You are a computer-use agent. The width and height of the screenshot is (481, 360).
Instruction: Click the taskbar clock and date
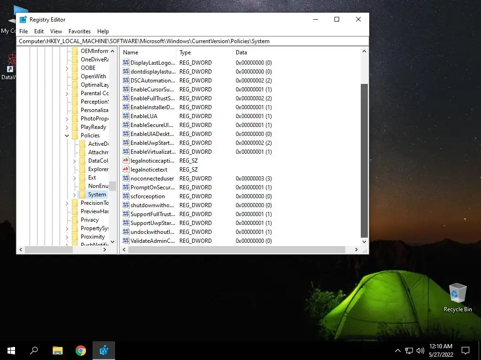[x=441, y=351]
